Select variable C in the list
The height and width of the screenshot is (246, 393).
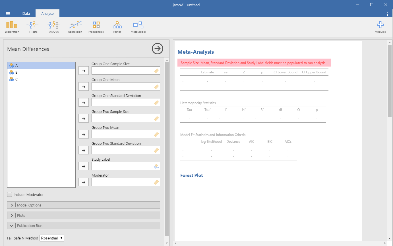click(42, 79)
